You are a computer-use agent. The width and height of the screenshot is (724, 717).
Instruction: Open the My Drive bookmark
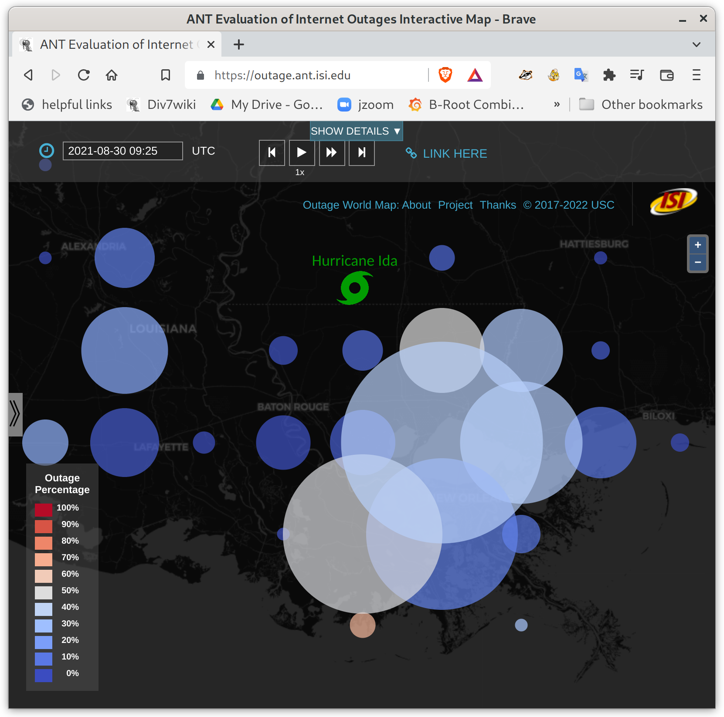tap(267, 105)
